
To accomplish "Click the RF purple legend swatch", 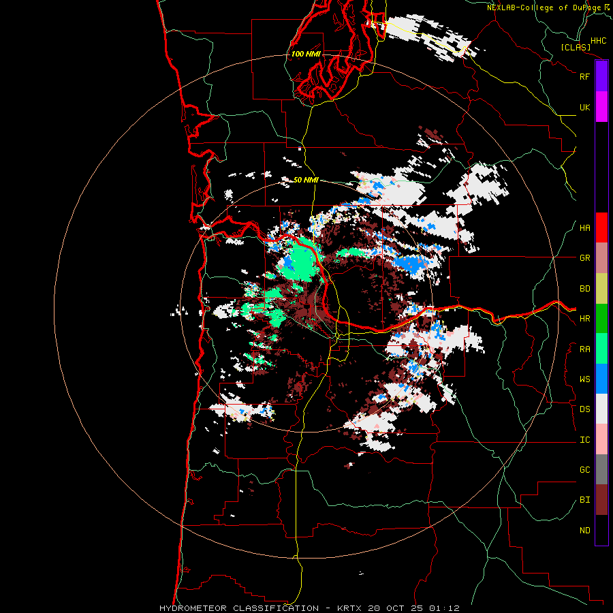I will 601,76.
